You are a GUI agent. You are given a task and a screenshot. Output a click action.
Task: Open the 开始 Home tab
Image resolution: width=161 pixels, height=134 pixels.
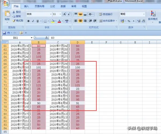point(16,6)
